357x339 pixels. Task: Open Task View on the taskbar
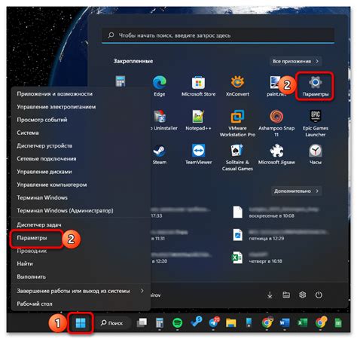pyautogui.click(x=142, y=322)
